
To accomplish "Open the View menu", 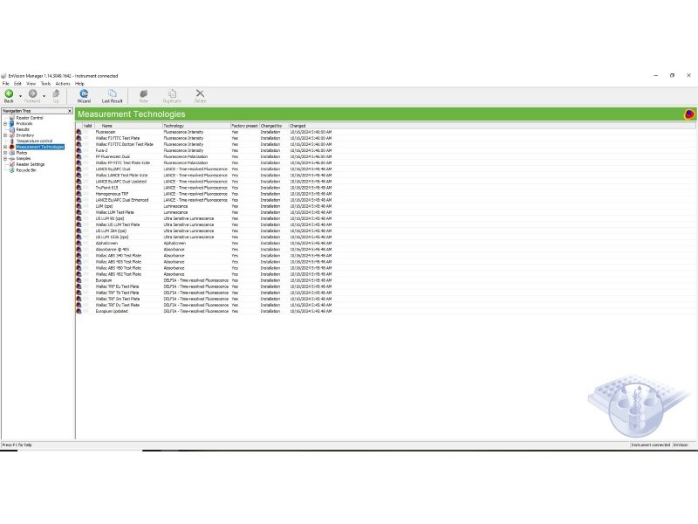I will click(x=31, y=83).
